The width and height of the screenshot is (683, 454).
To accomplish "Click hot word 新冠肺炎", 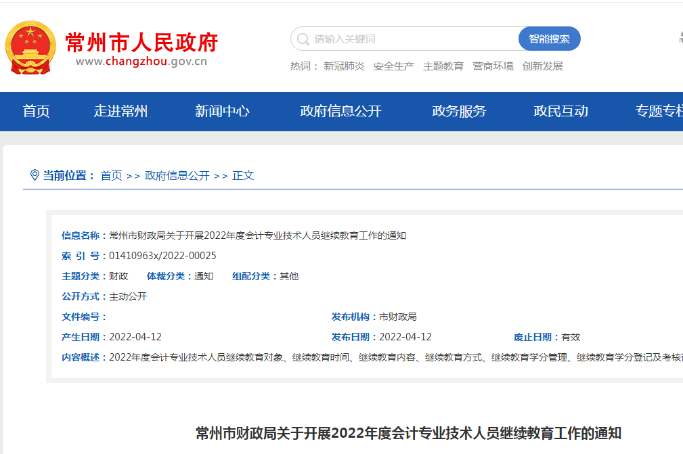I will coord(344,66).
